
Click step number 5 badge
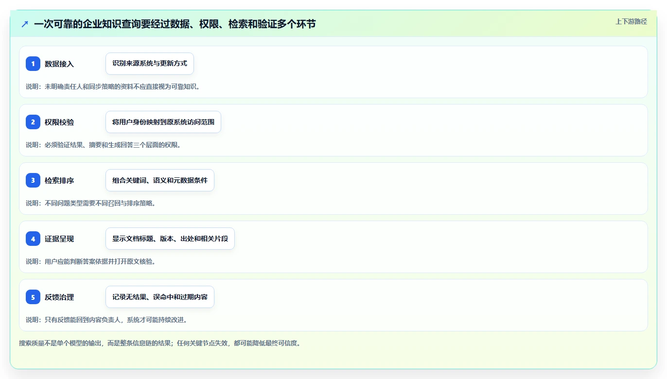tap(33, 297)
